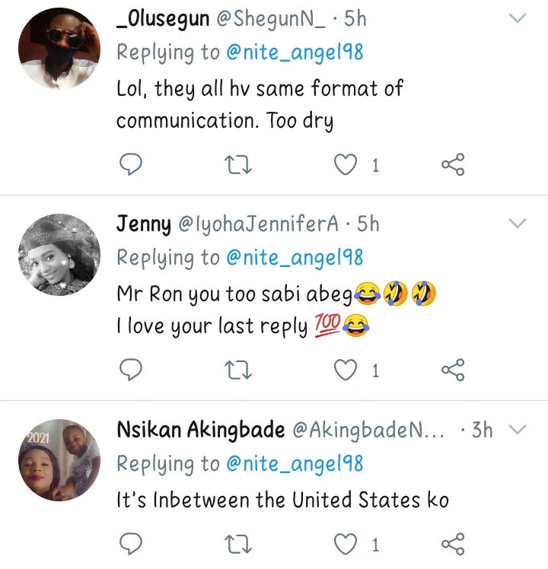Open chevron menu on Nsikan Akingbade's tweet
This screenshot has height=569, width=548.
[x=518, y=430]
